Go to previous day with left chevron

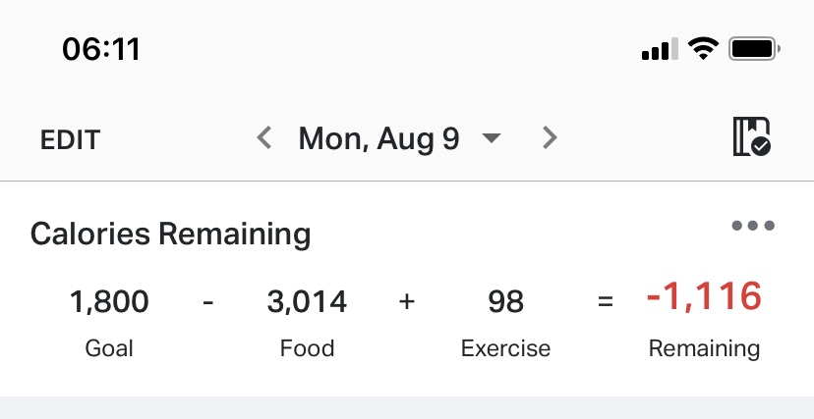(263, 138)
